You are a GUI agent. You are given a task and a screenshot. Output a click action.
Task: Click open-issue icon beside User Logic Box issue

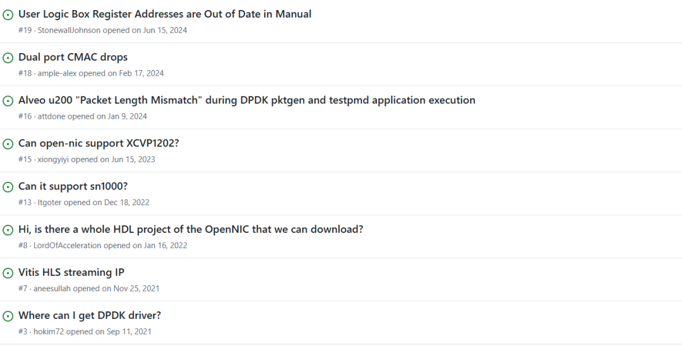point(8,15)
